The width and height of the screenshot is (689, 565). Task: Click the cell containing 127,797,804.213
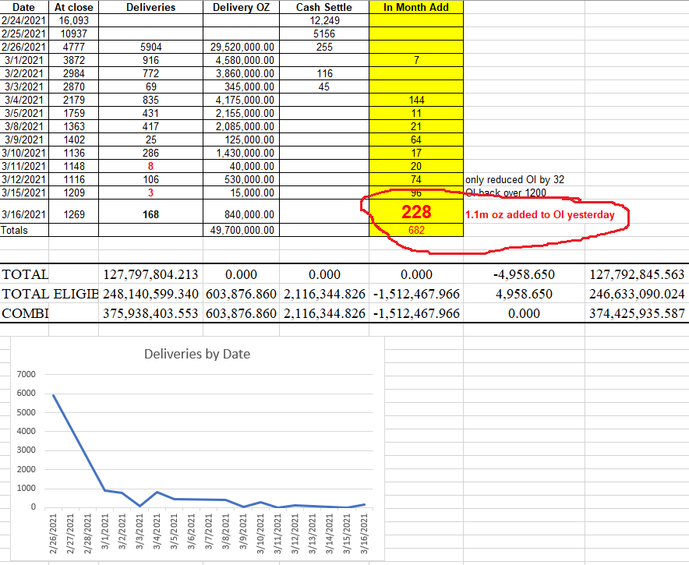pos(150,274)
